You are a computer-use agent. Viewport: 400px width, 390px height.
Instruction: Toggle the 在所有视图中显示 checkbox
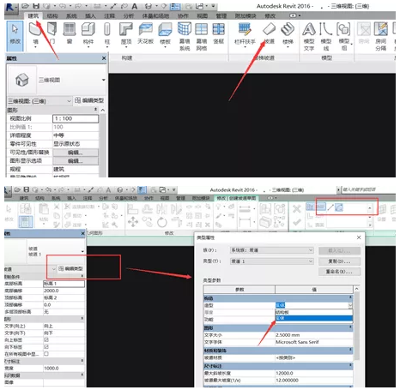pos(46,354)
